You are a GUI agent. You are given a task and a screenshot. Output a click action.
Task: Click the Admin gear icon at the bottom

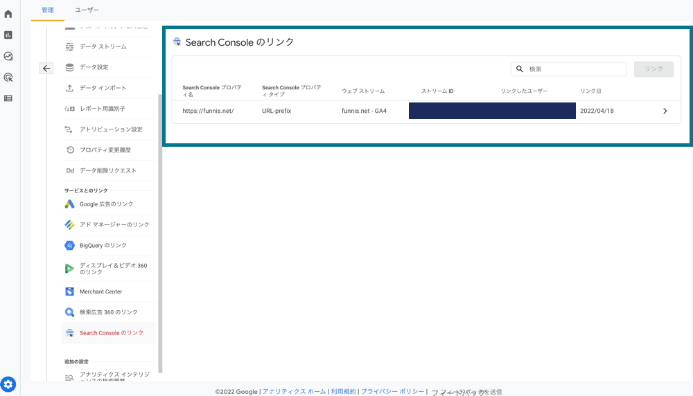click(8, 384)
